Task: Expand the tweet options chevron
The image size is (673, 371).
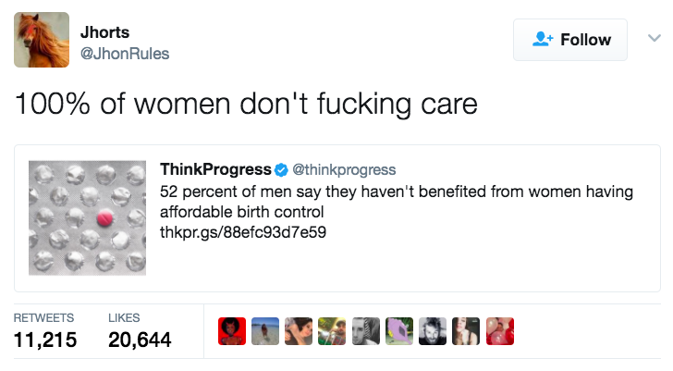Action: tap(654, 39)
